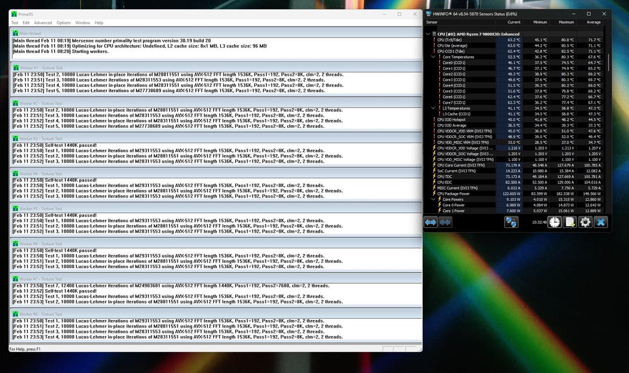Open the Options menu in Prime95
The width and height of the screenshot is (629, 373).
[x=63, y=23]
